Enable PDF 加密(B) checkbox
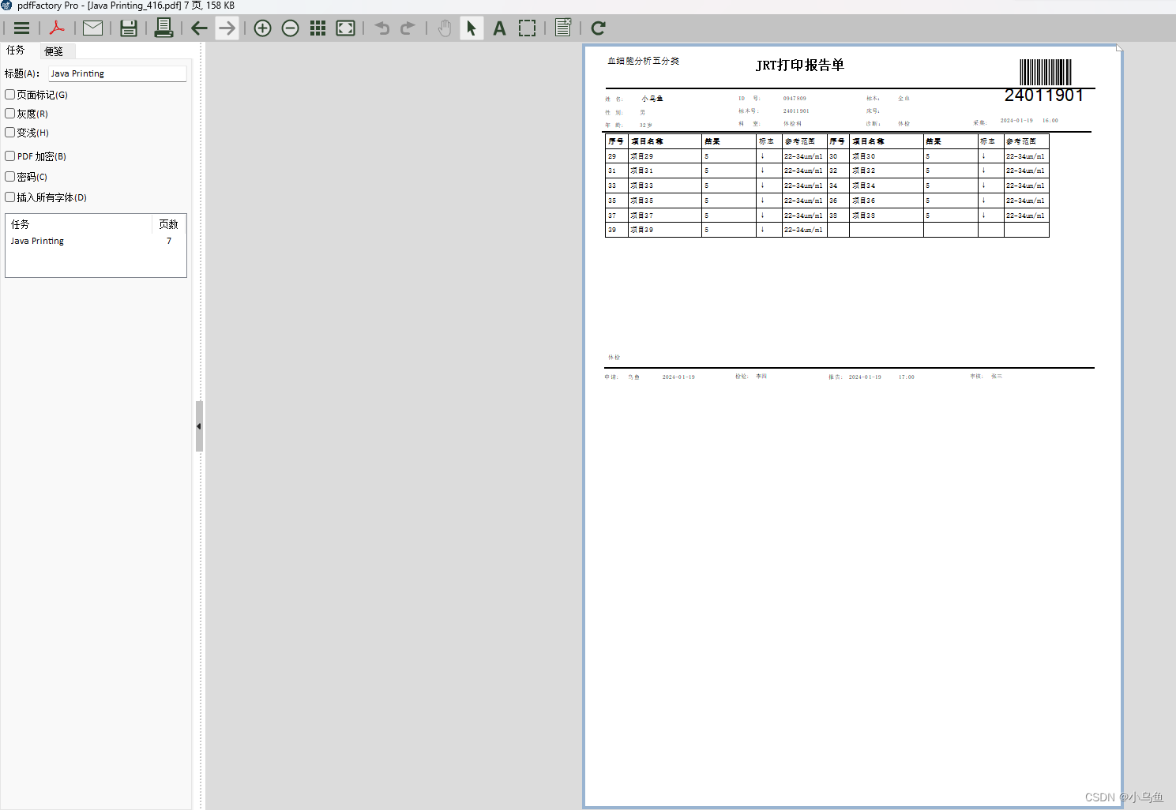Image resolution: width=1176 pixels, height=810 pixels. [x=10, y=156]
